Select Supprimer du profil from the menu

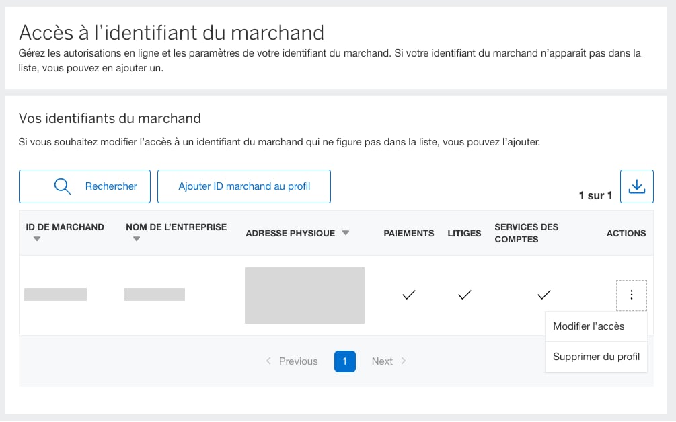pyautogui.click(x=596, y=357)
